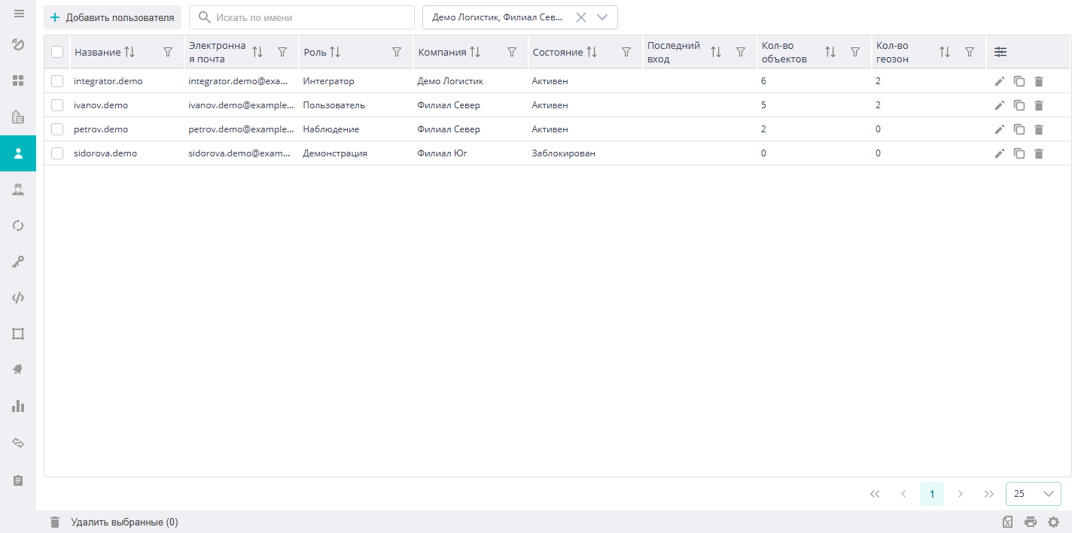Click Удалить выбранные (0) in the bottom bar
Image resolution: width=1072 pixels, height=533 pixels.
(x=114, y=522)
